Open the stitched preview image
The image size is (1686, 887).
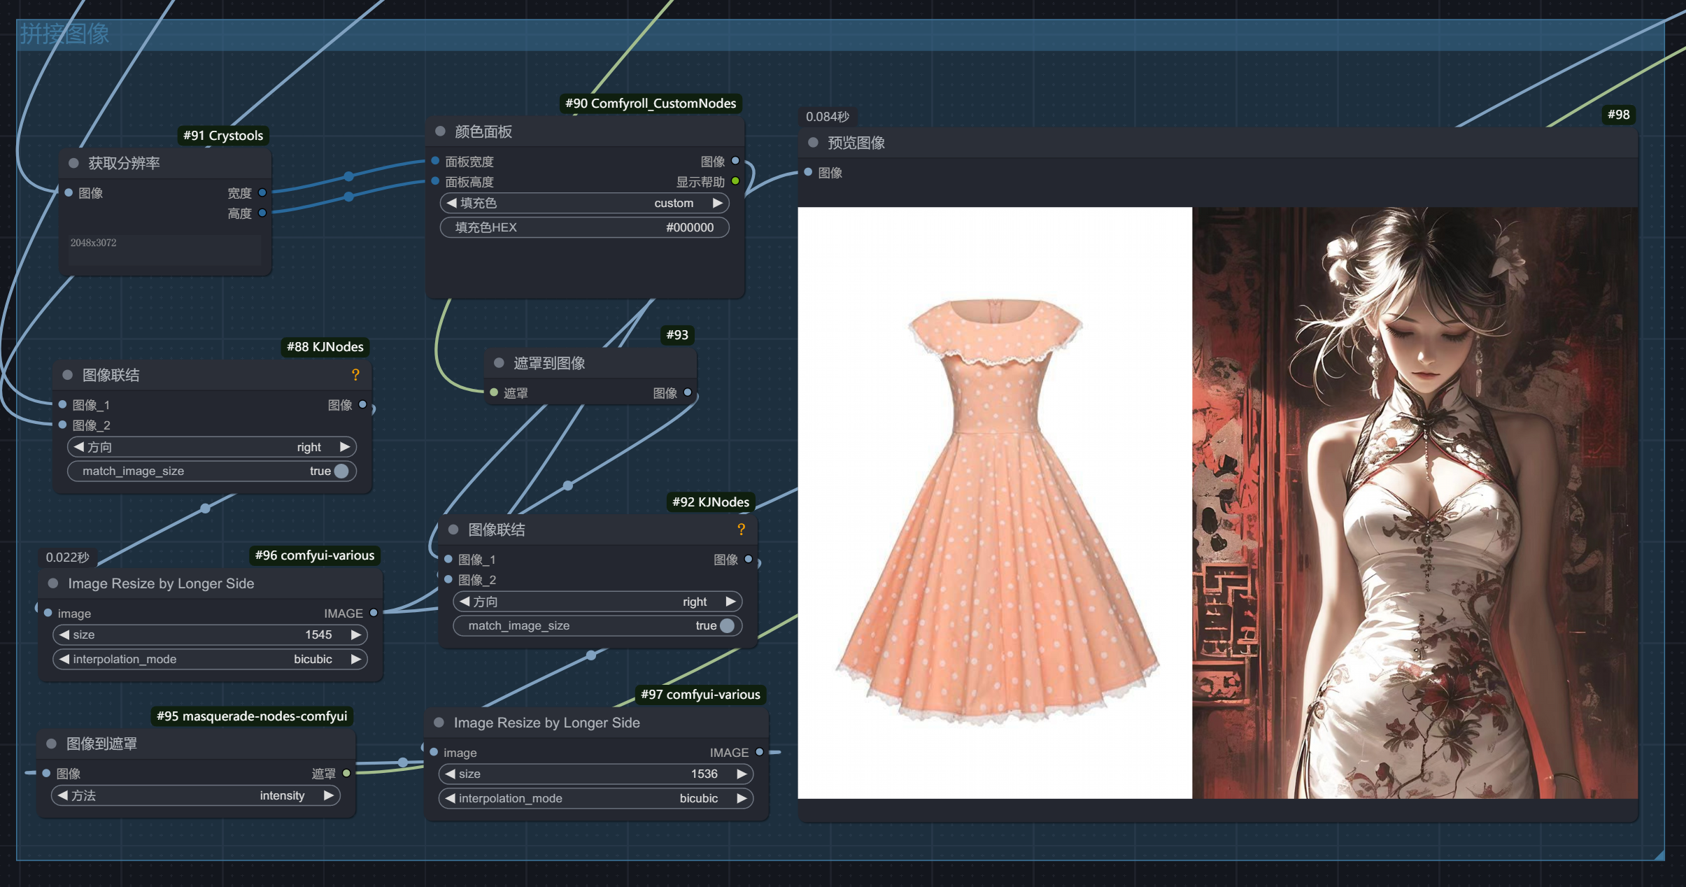[x=1217, y=502]
